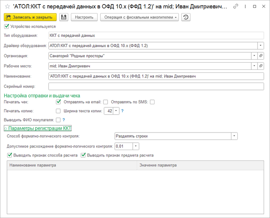Image resolution: width=270 pixels, height=218 pixels.
Task: Click the Наименование text field
Action: [x=156, y=76]
